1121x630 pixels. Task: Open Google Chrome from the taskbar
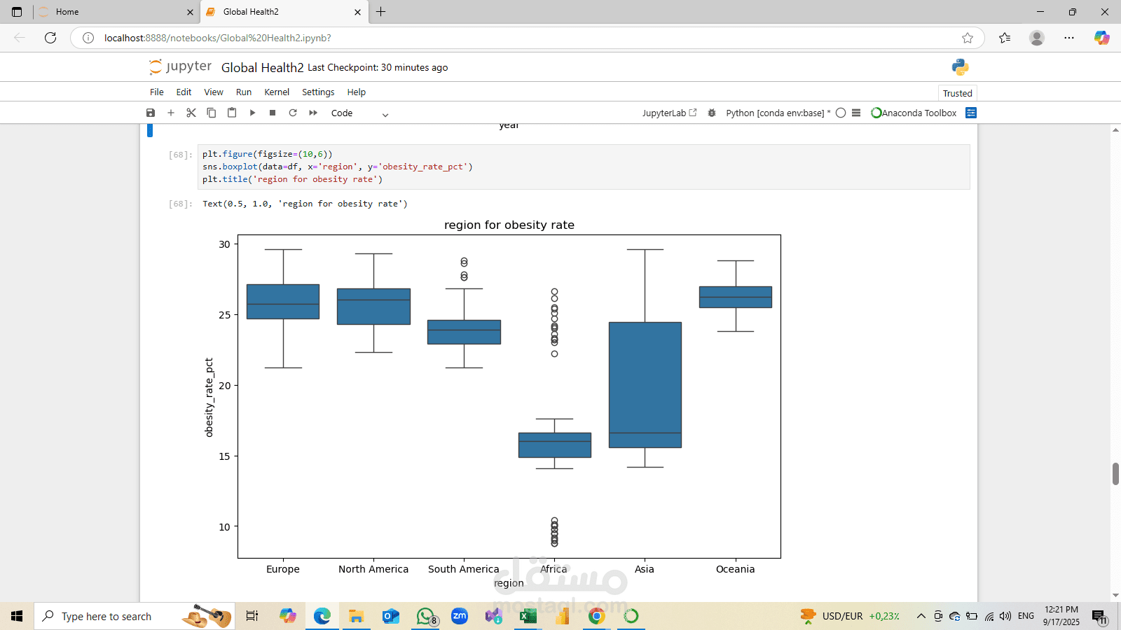pyautogui.click(x=597, y=616)
